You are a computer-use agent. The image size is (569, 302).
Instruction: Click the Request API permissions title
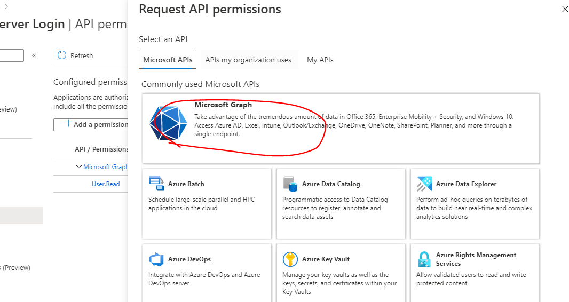pos(210,9)
